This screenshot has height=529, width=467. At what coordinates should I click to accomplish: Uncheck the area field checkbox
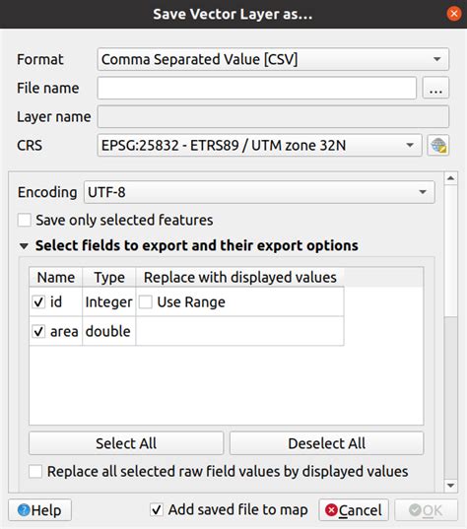[38, 331]
